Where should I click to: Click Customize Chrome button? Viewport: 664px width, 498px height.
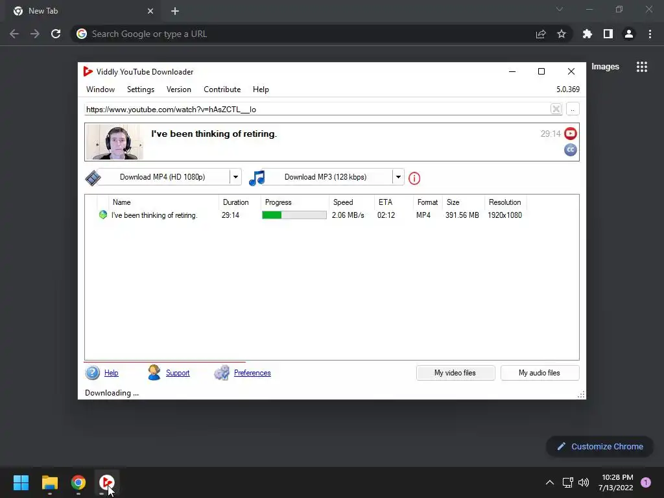600,446
